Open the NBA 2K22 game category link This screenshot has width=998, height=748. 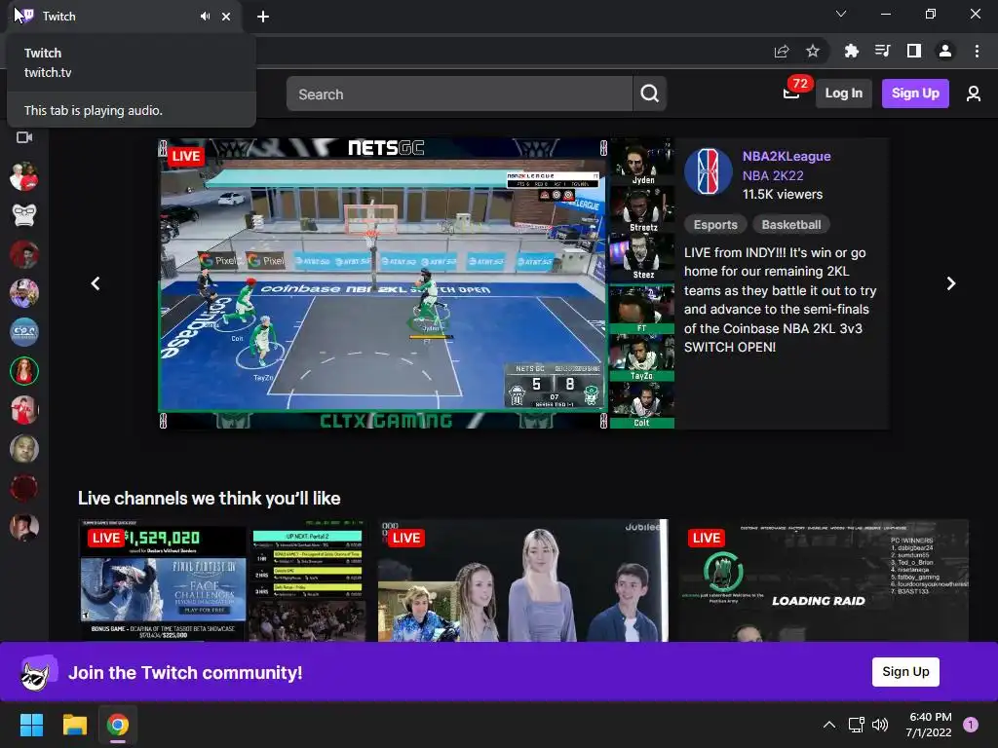(773, 175)
